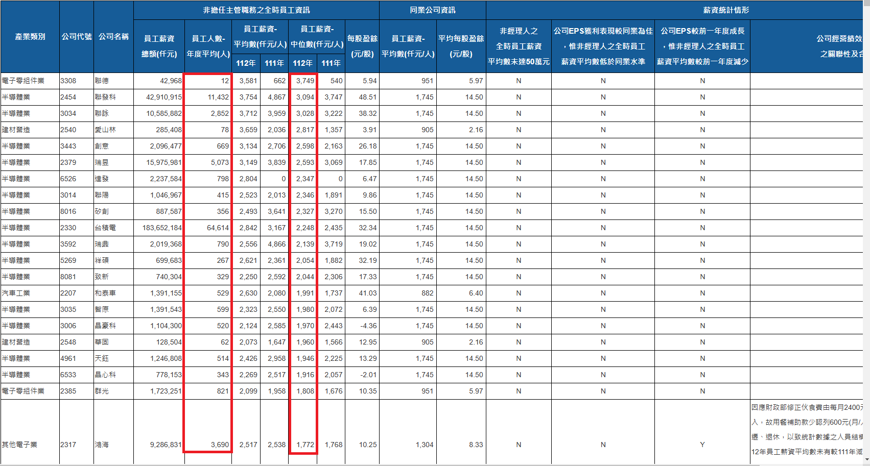The height and width of the screenshot is (466, 870).
Task: Click employee count 64,614
Action: [x=218, y=228]
